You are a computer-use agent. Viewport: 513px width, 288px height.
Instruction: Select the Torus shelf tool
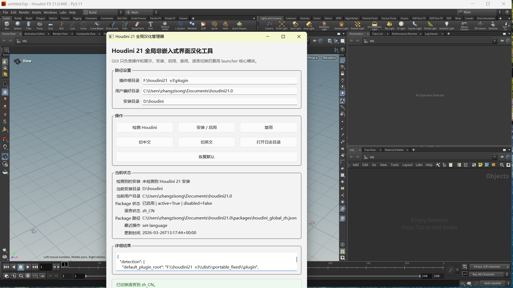click(x=40, y=26)
